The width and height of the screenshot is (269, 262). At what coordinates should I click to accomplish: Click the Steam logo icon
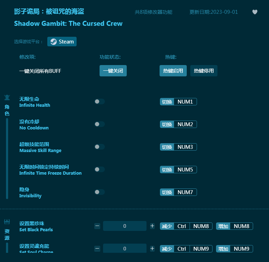(54, 42)
